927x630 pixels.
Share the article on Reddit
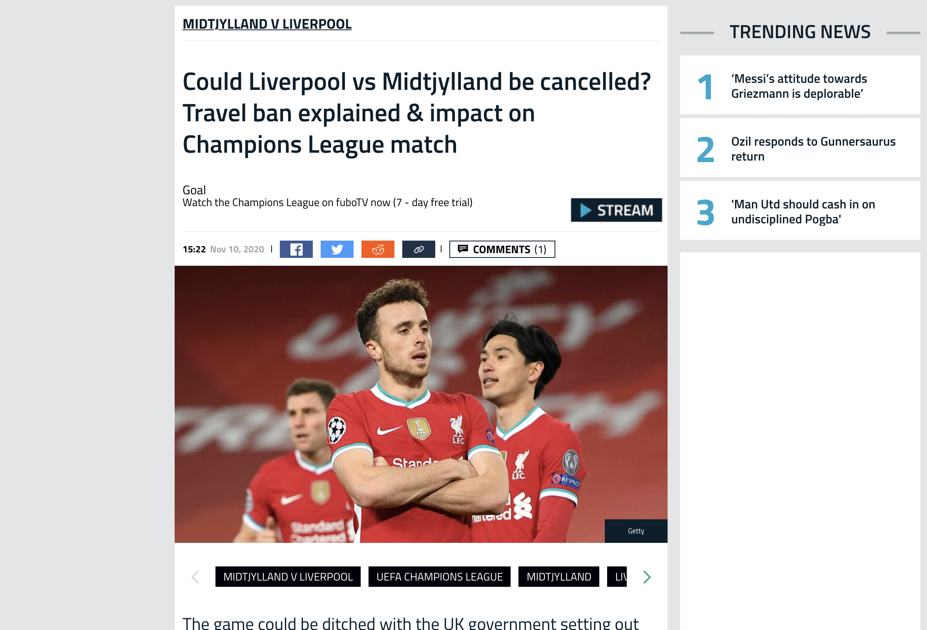pyautogui.click(x=378, y=249)
